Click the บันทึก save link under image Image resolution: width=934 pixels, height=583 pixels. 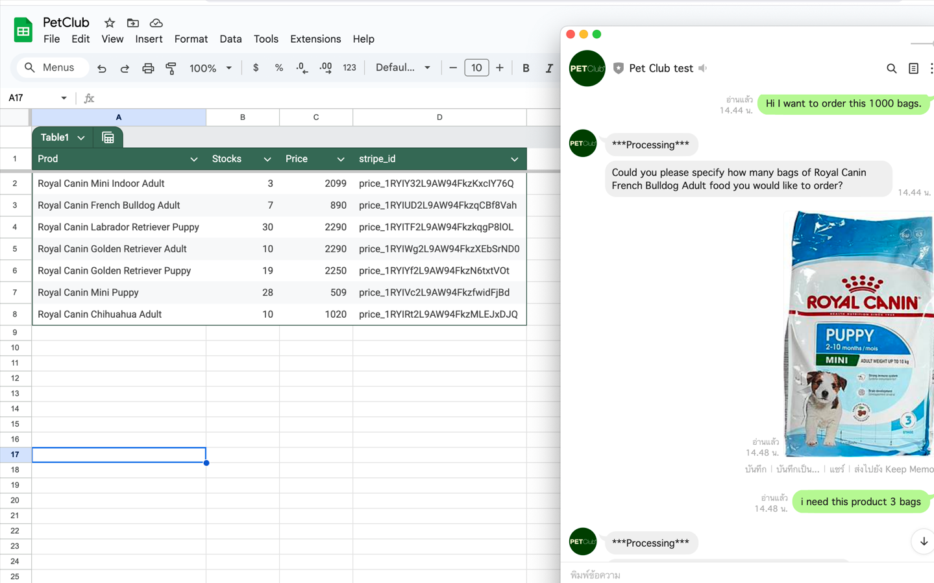point(756,469)
